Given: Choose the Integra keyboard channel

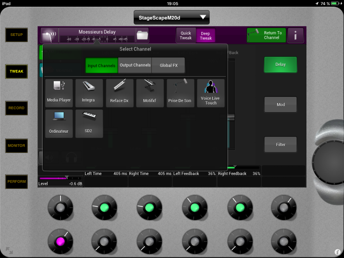Looking at the screenshot, I should click(x=88, y=93).
